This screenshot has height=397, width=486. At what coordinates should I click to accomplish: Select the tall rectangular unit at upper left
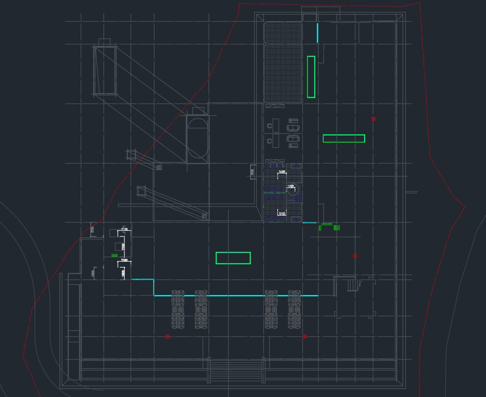(x=105, y=70)
